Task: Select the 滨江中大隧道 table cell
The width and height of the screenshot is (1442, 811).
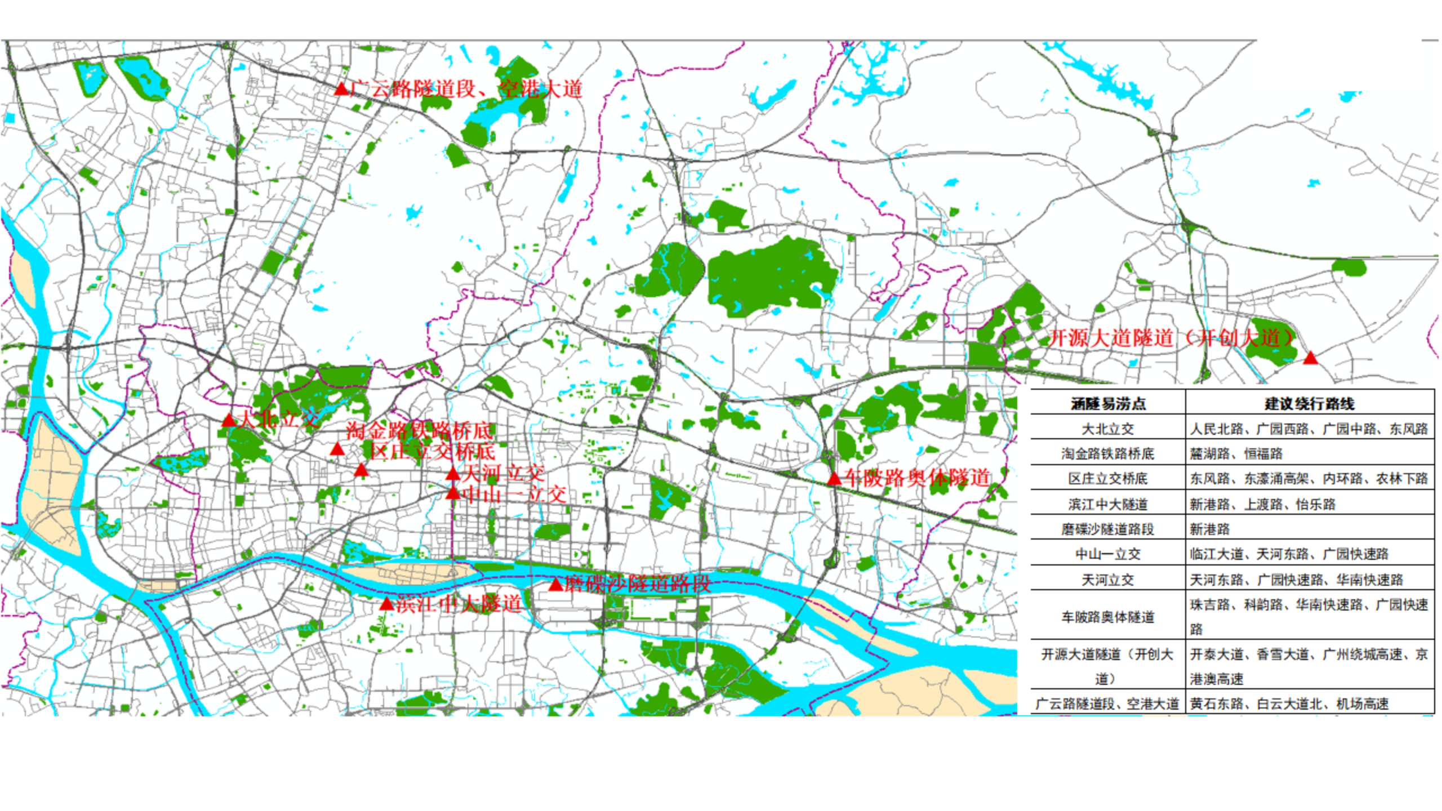Action: coord(1107,504)
